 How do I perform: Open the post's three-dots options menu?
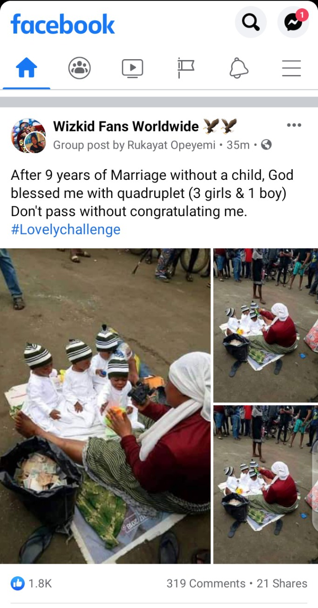tap(294, 125)
